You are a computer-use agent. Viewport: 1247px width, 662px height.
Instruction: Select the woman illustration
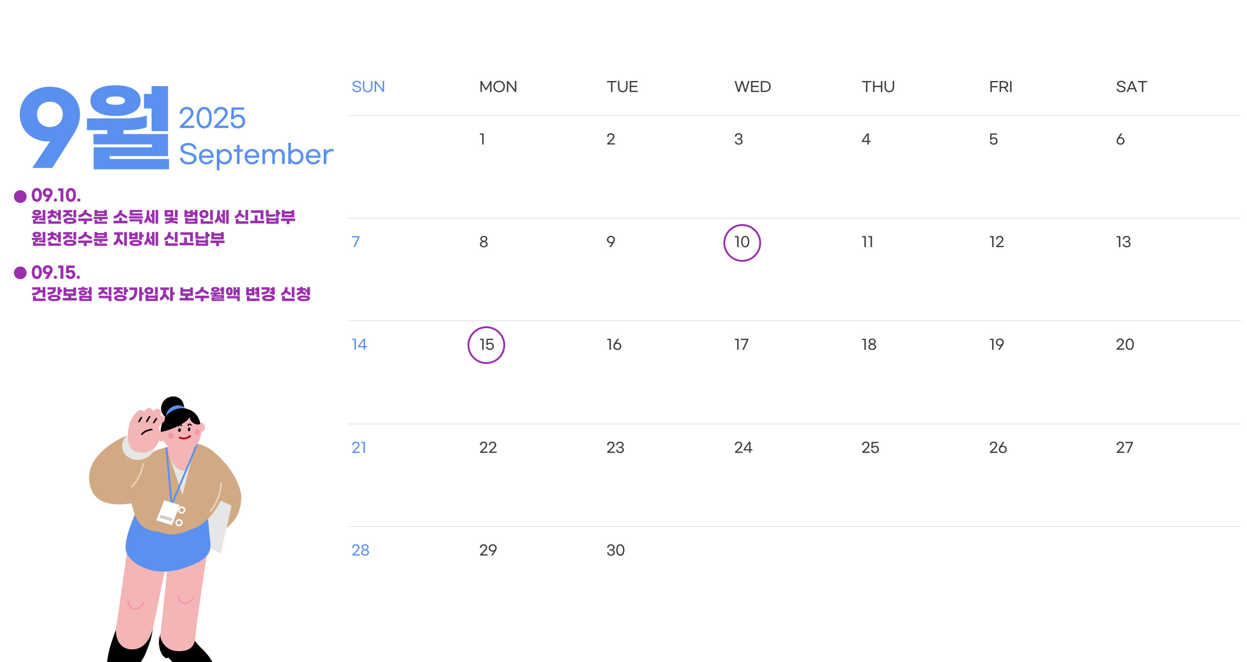click(x=164, y=529)
